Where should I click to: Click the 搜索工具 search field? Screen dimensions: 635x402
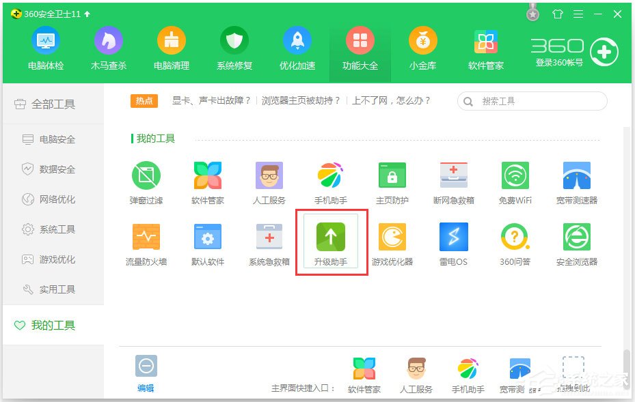point(531,100)
